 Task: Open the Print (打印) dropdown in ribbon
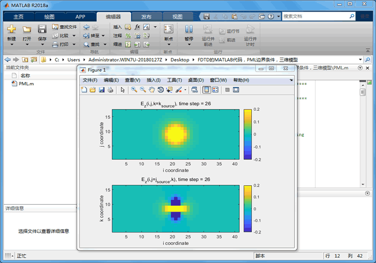click(74, 45)
